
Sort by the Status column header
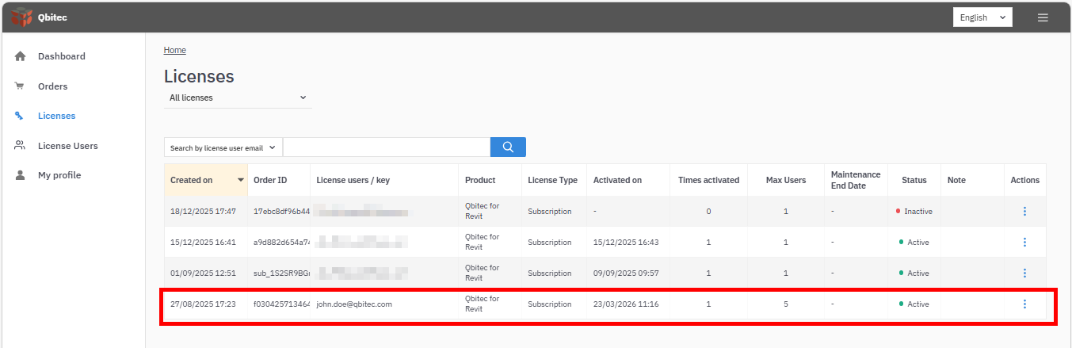pos(914,180)
